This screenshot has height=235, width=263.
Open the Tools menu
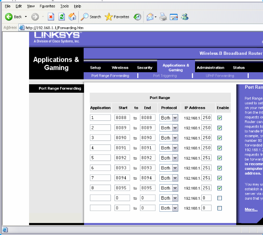[64, 6]
